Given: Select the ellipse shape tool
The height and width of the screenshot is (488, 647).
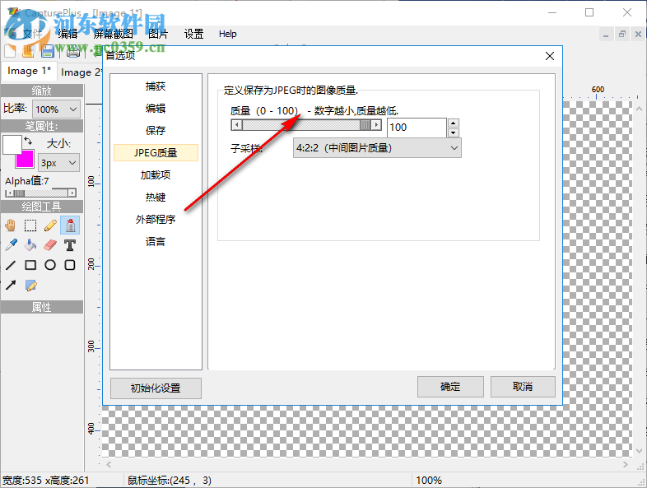Looking at the screenshot, I should click(50, 265).
